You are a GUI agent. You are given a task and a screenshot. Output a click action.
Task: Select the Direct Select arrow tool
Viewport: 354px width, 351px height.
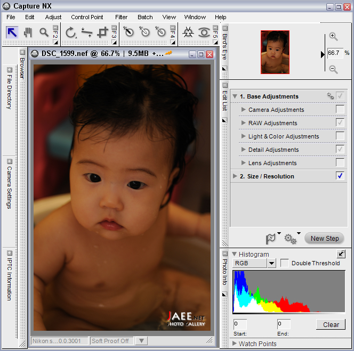(12, 32)
